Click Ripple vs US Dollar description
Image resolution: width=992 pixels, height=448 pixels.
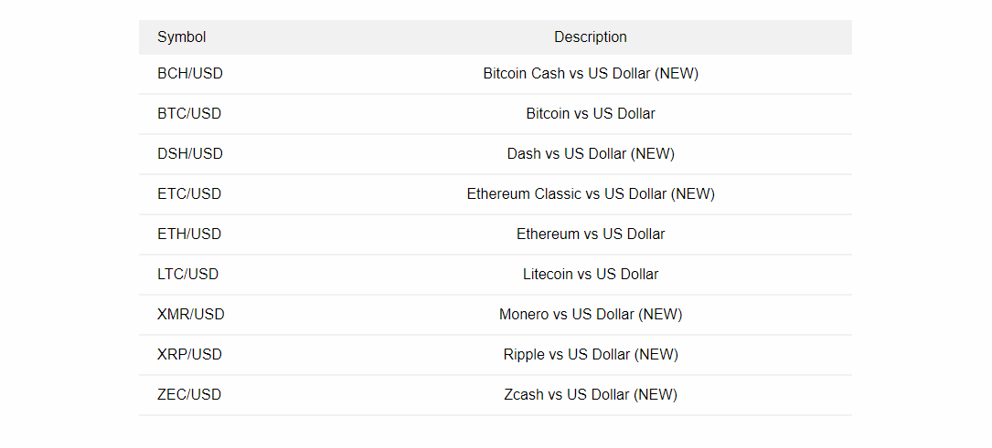(x=591, y=355)
